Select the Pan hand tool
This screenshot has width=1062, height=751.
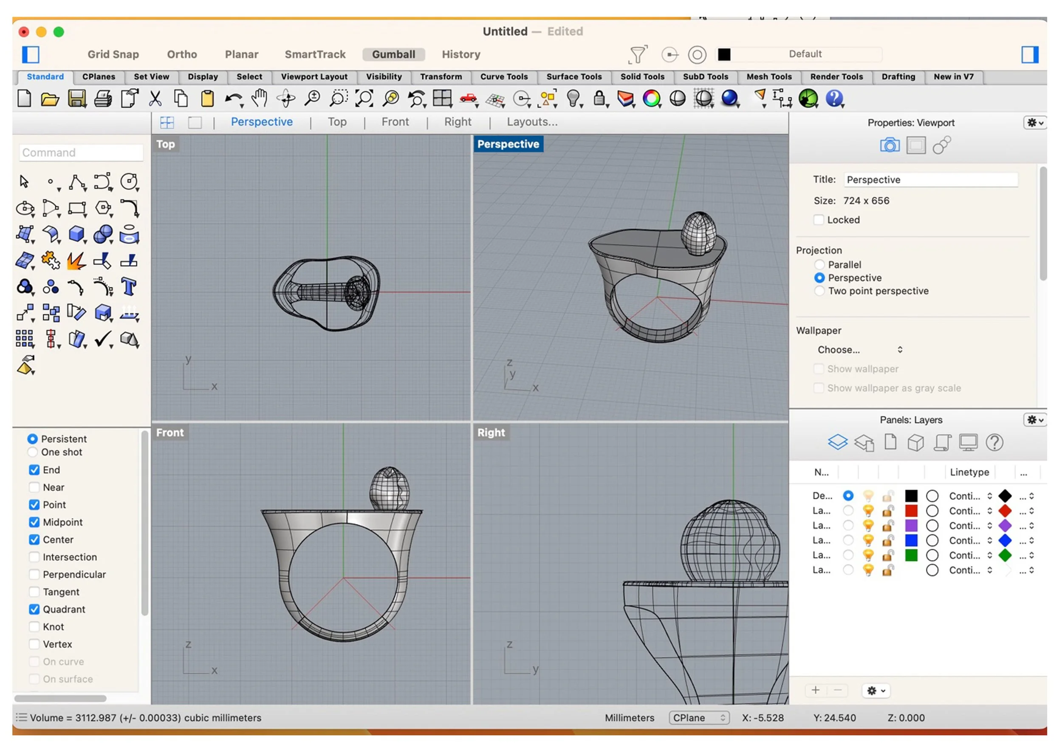pos(259,99)
